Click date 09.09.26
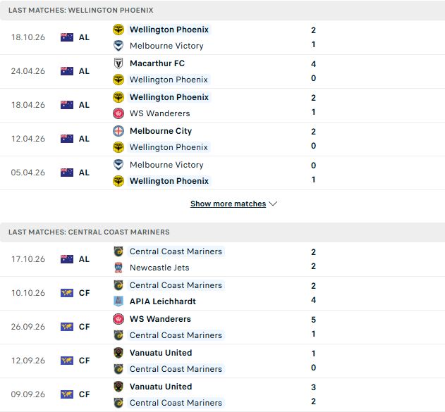Screen dimensions: 445x412 pos(28,394)
